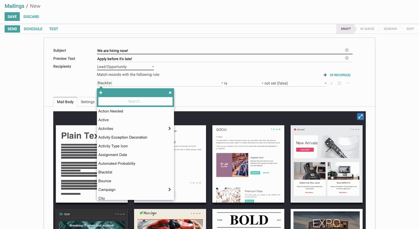Expand the Campaign submenu arrow
The image size is (419, 229).
(x=169, y=189)
